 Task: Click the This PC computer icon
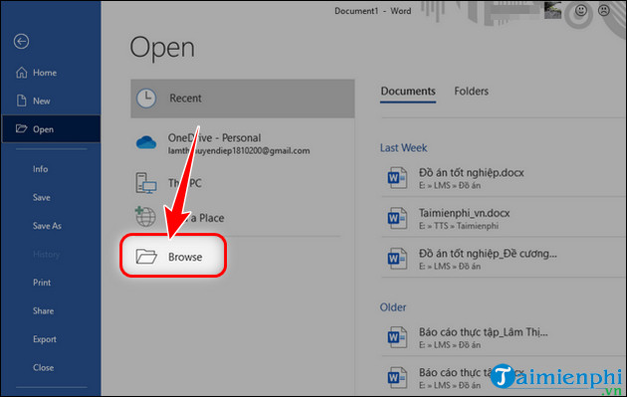146,183
